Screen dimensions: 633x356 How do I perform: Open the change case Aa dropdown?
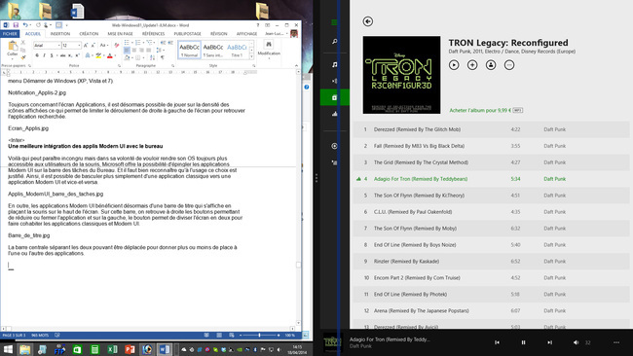coord(103,45)
